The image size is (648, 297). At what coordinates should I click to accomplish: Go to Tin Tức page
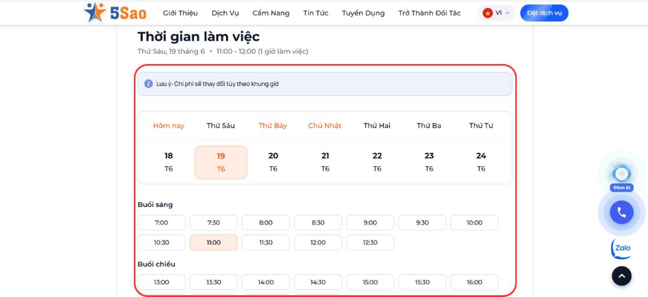(316, 13)
